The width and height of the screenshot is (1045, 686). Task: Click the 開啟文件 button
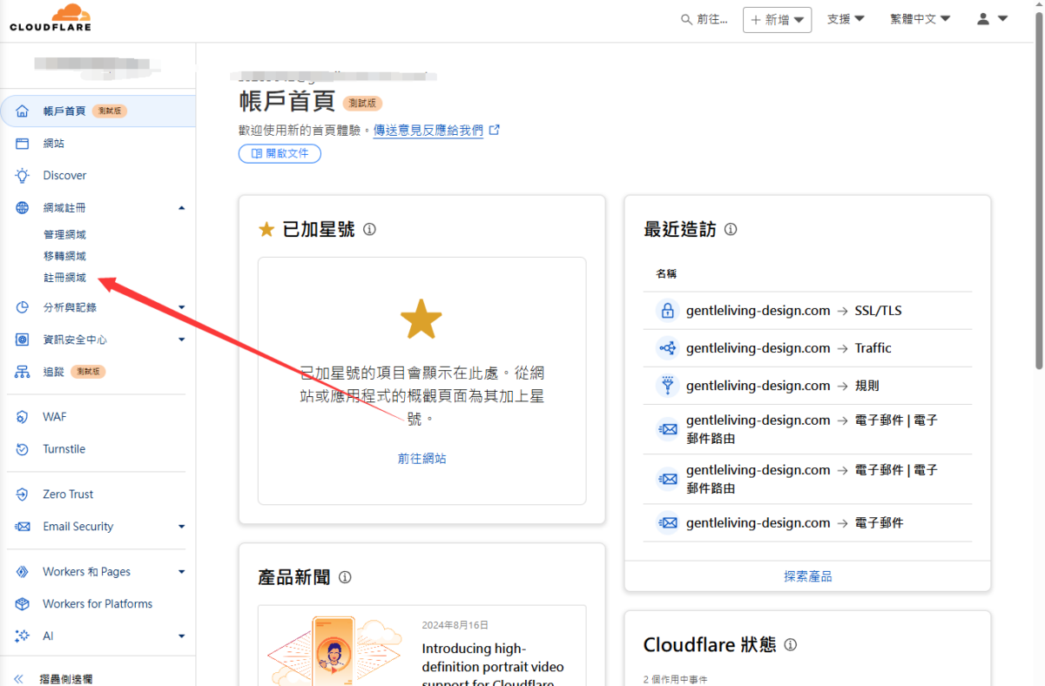point(280,153)
